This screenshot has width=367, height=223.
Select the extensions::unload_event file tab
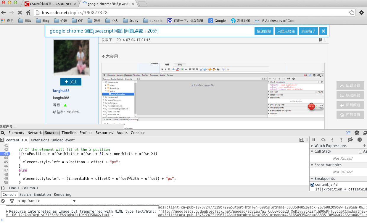pyautogui.click(x=53, y=140)
